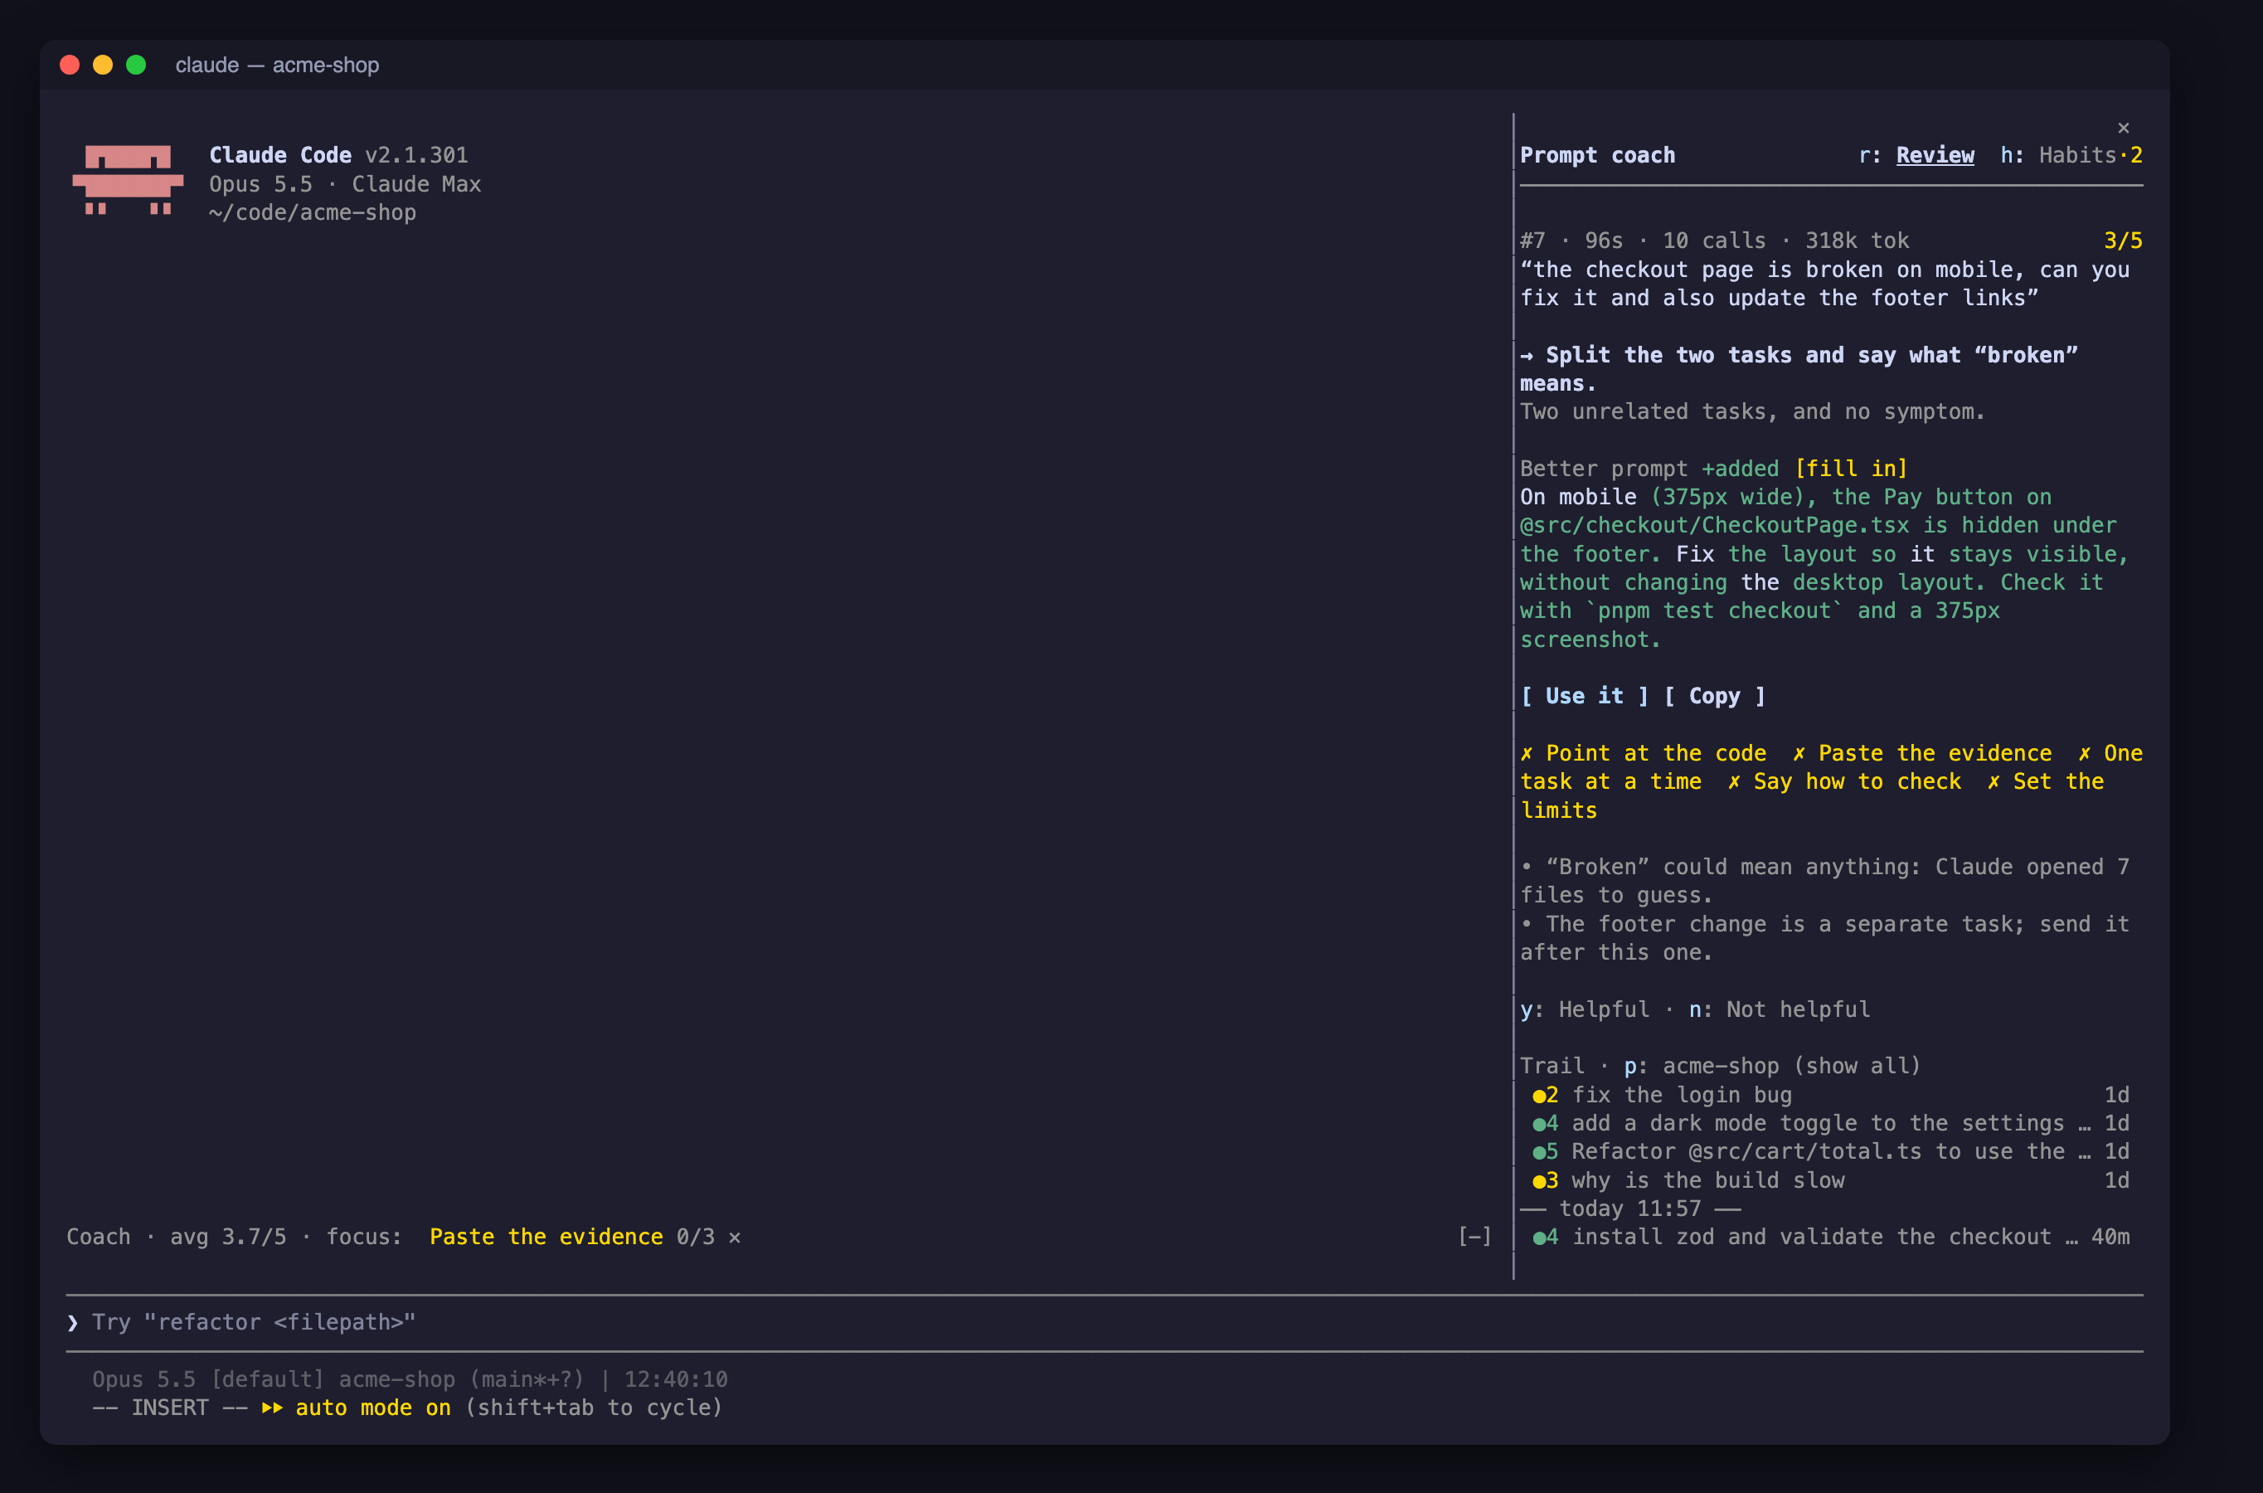Click the #7 prompt stats line
The width and height of the screenshot is (2263, 1493).
(x=1714, y=241)
